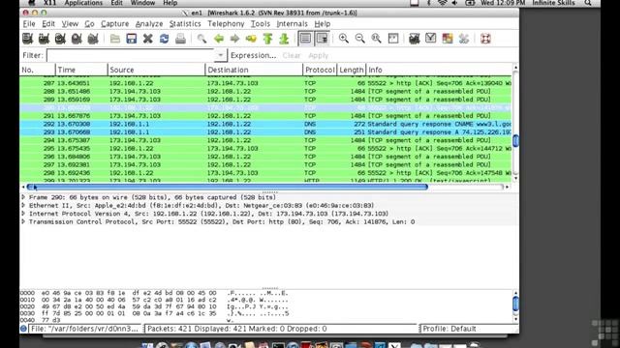Screen dimensions: 620x348
Task: Expand the Frame 290 details
Action: point(23,197)
